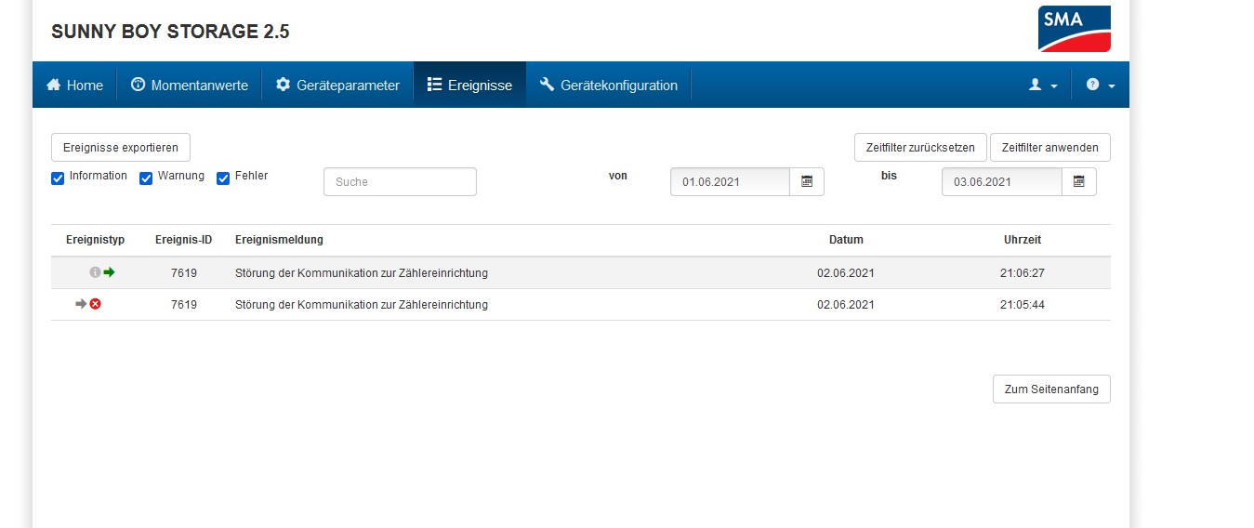Viewport: 1254px width, 528px height.
Task: Go to the Home tab
Action: coord(74,85)
